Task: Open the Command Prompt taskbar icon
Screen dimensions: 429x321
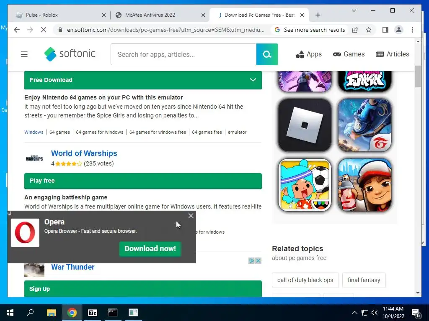Action: pos(113,313)
